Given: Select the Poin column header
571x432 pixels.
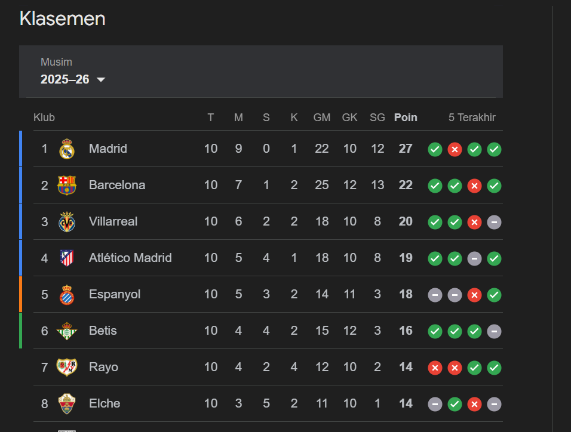Looking at the screenshot, I should point(406,118).
